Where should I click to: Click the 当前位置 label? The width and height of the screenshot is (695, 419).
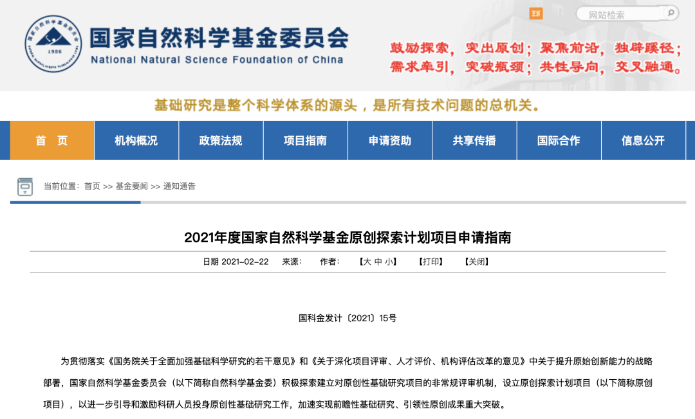tap(60, 186)
